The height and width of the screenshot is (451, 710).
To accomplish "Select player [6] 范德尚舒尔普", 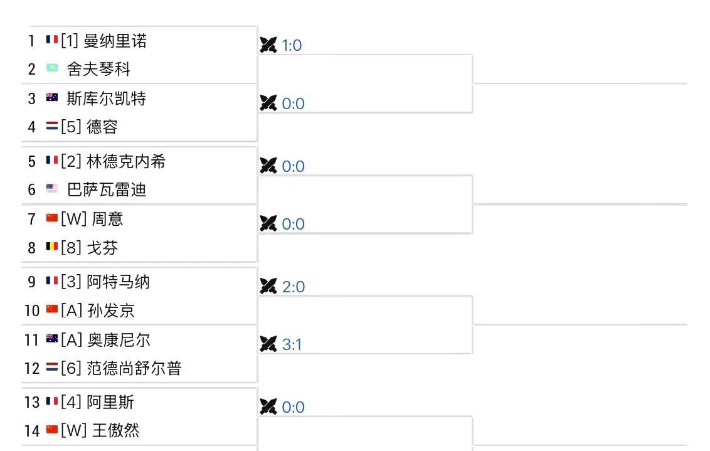I will 121,368.
